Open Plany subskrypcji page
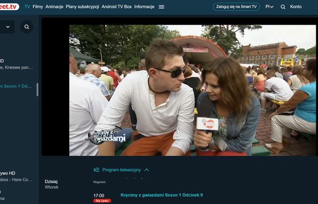Screen dimensions: 318x204 [82, 7]
